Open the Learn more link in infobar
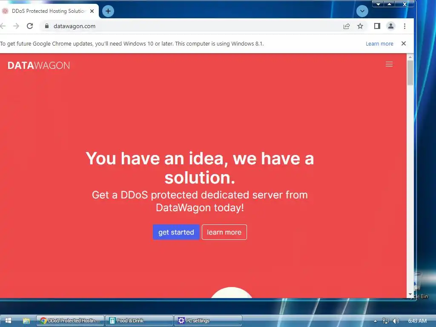The width and height of the screenshot is (436, 327). [379, 44]
